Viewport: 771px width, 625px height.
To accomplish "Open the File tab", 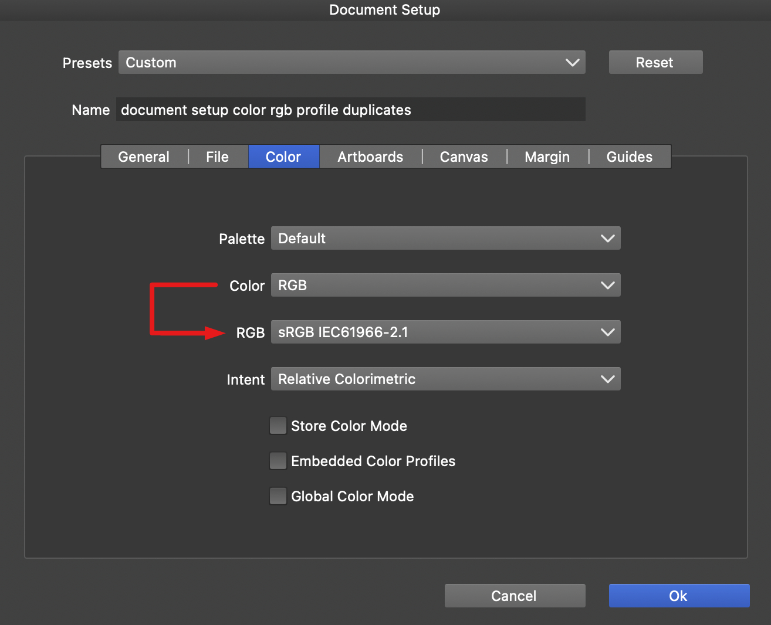I will click(217, 157).
